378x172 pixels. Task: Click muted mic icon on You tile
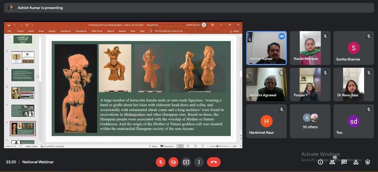[369, 110]
